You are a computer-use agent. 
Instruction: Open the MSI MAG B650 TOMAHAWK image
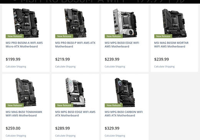coord(26,92)
